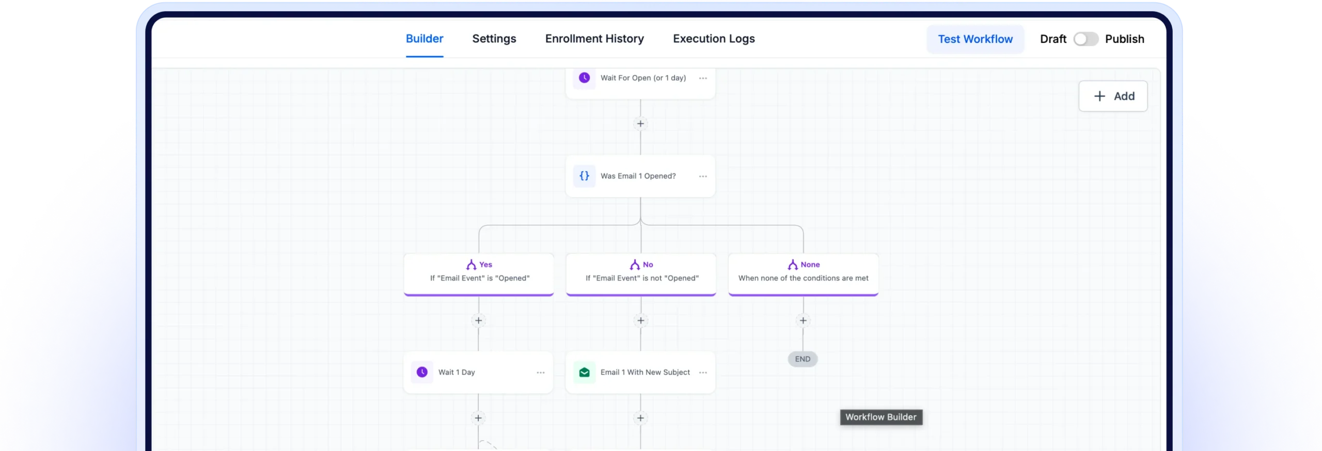Click the Wait For Open (or 1 day) label
This screenshot has width=1322, height=451.
(x=643, y=78)
